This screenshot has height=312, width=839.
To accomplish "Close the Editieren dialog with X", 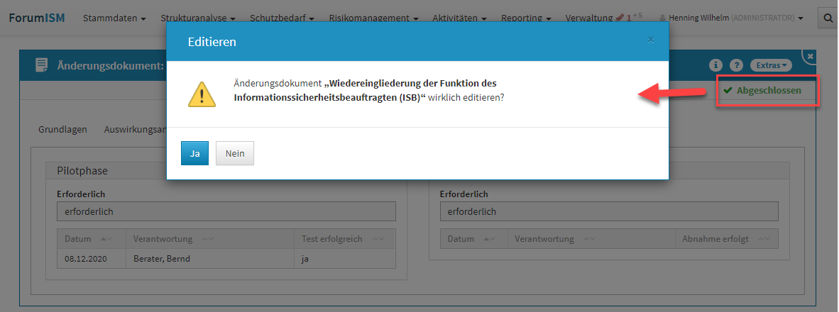I will pyautogui.click(x=650, y=40).
